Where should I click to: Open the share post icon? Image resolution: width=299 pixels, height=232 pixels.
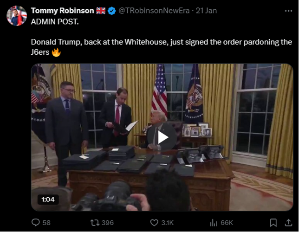(x=288, y=222)
